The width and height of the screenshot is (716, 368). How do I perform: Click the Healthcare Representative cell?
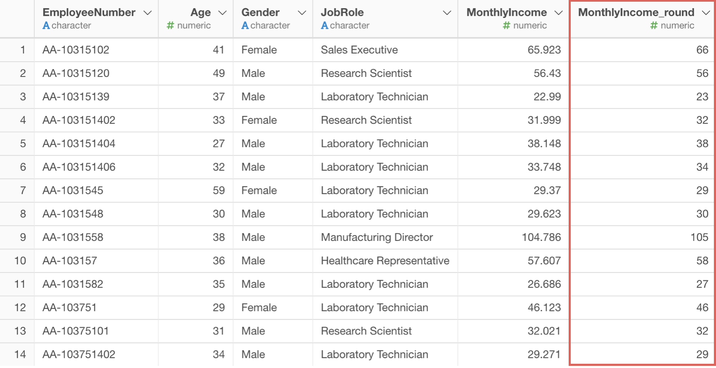tap(385, 260)
